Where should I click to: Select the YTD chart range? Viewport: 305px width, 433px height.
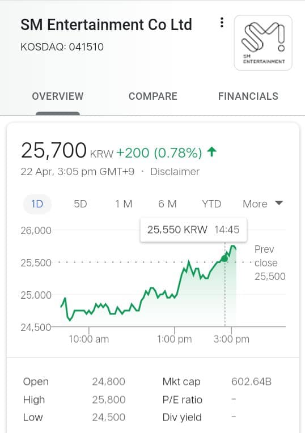[x=211, y=204]
